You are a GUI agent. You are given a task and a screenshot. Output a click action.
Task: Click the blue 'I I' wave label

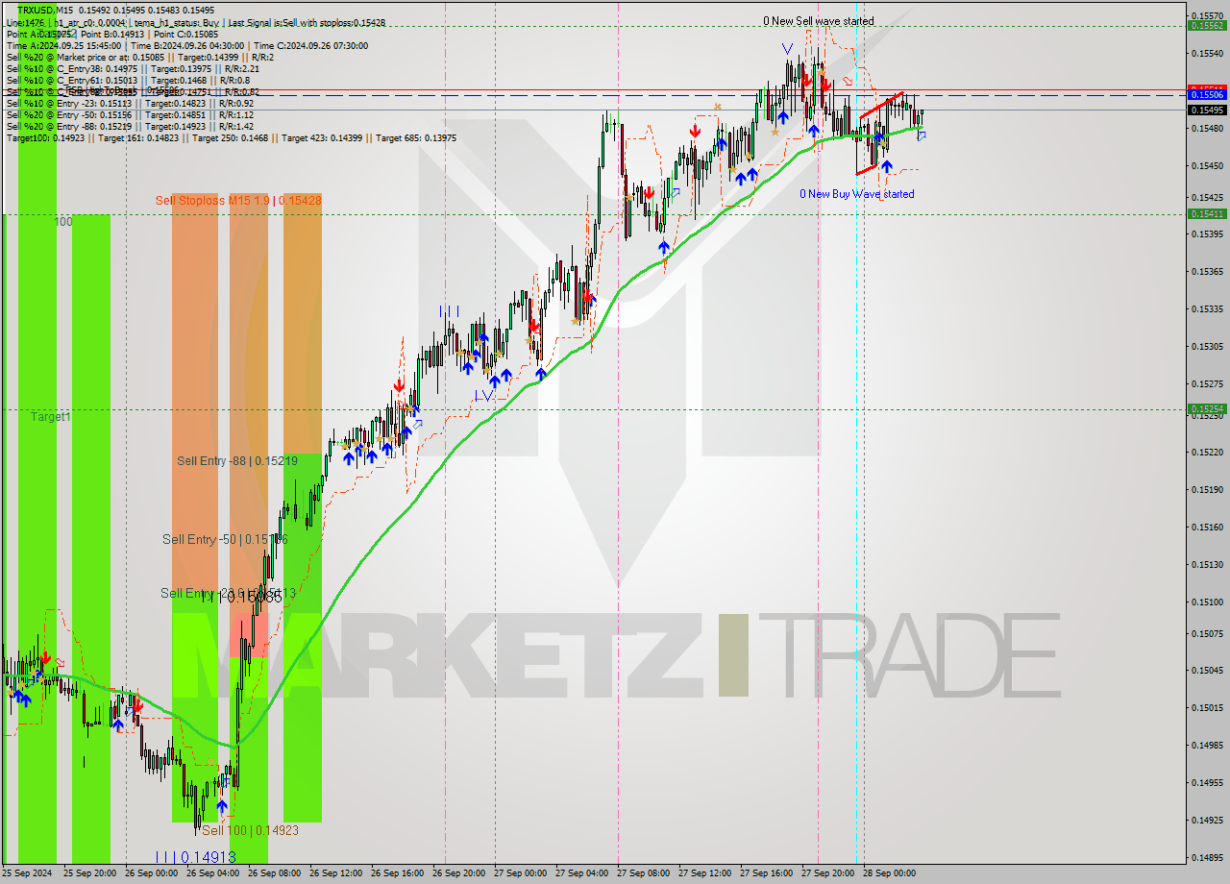pyautogui.click(x=449, y=310)
